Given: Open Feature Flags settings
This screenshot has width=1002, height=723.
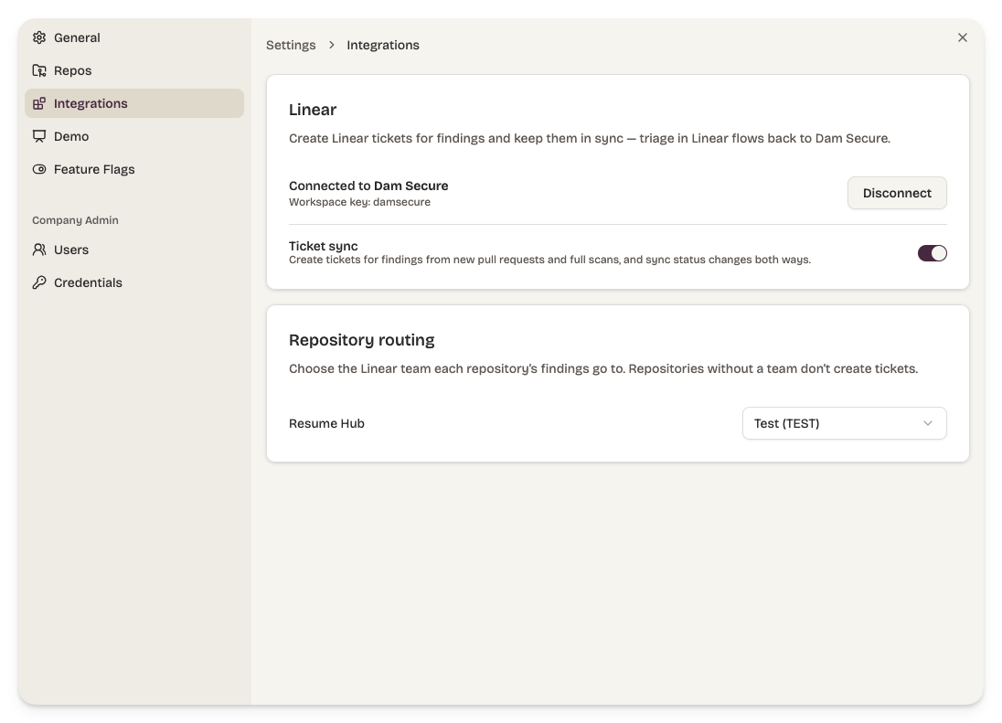Looking at the screenshot, I should pos(134,169).
